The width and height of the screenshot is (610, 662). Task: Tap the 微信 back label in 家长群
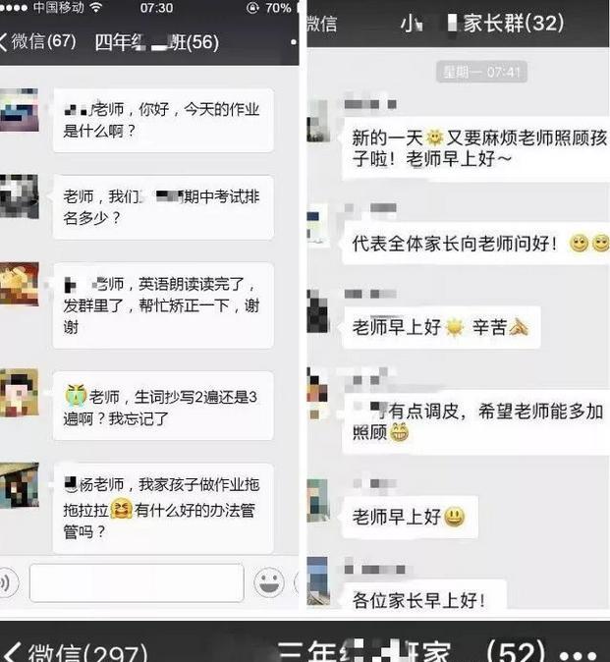pos(321,24)
